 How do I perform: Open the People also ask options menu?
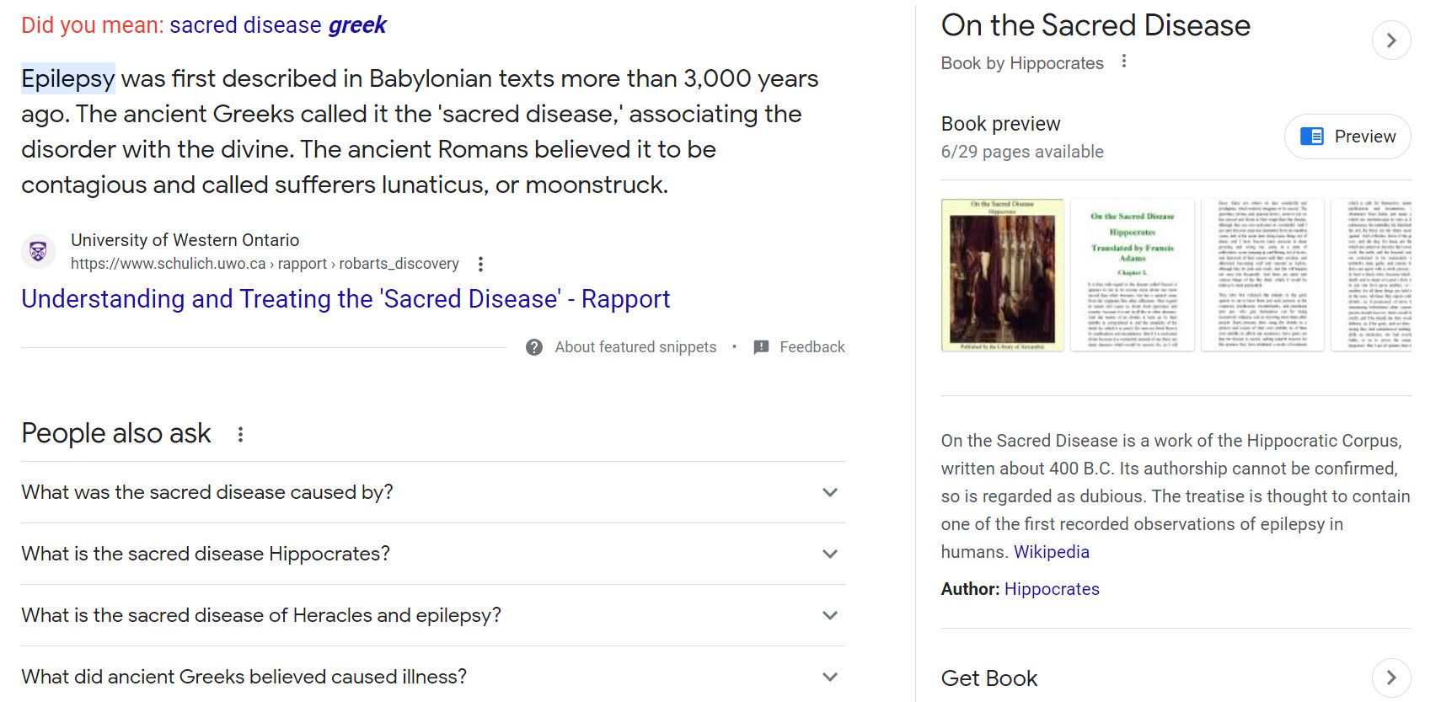[240, 434]
